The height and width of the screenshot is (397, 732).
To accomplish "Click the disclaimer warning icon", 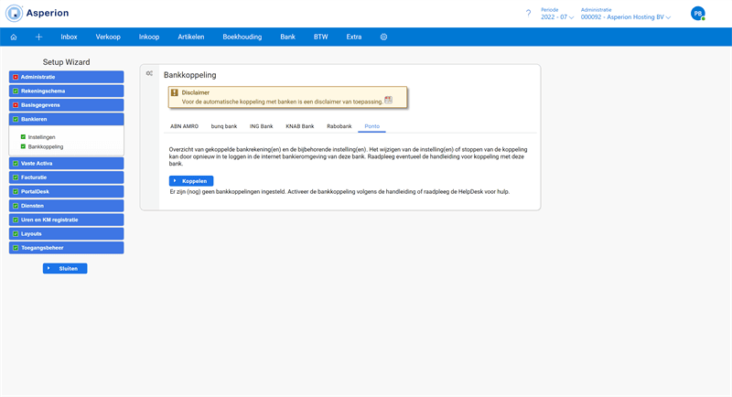I will (x=175, y=92).
